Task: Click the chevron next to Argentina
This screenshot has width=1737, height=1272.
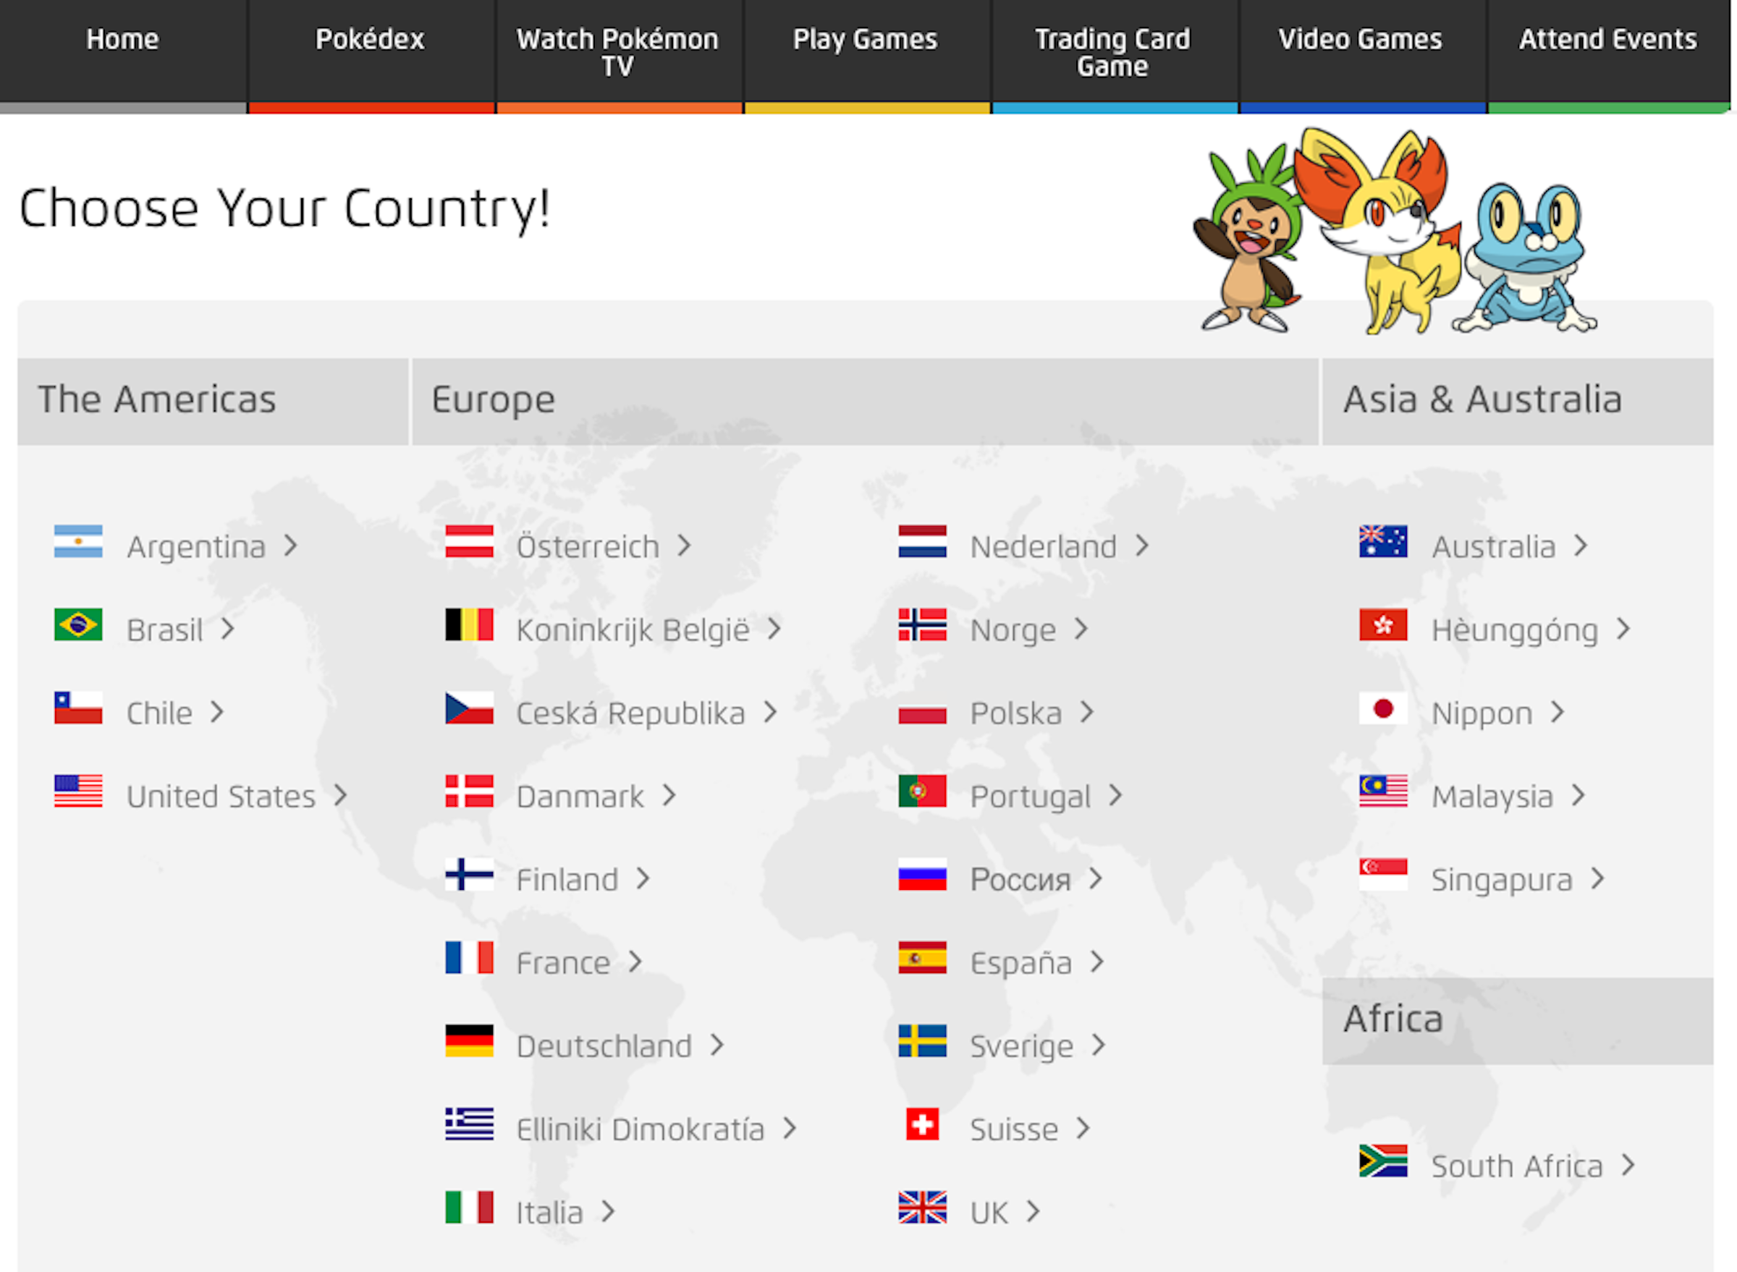Action: 290,546
